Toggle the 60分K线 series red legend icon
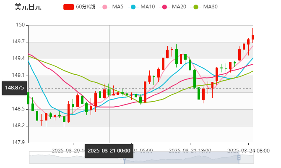 [x=68, y=7]
